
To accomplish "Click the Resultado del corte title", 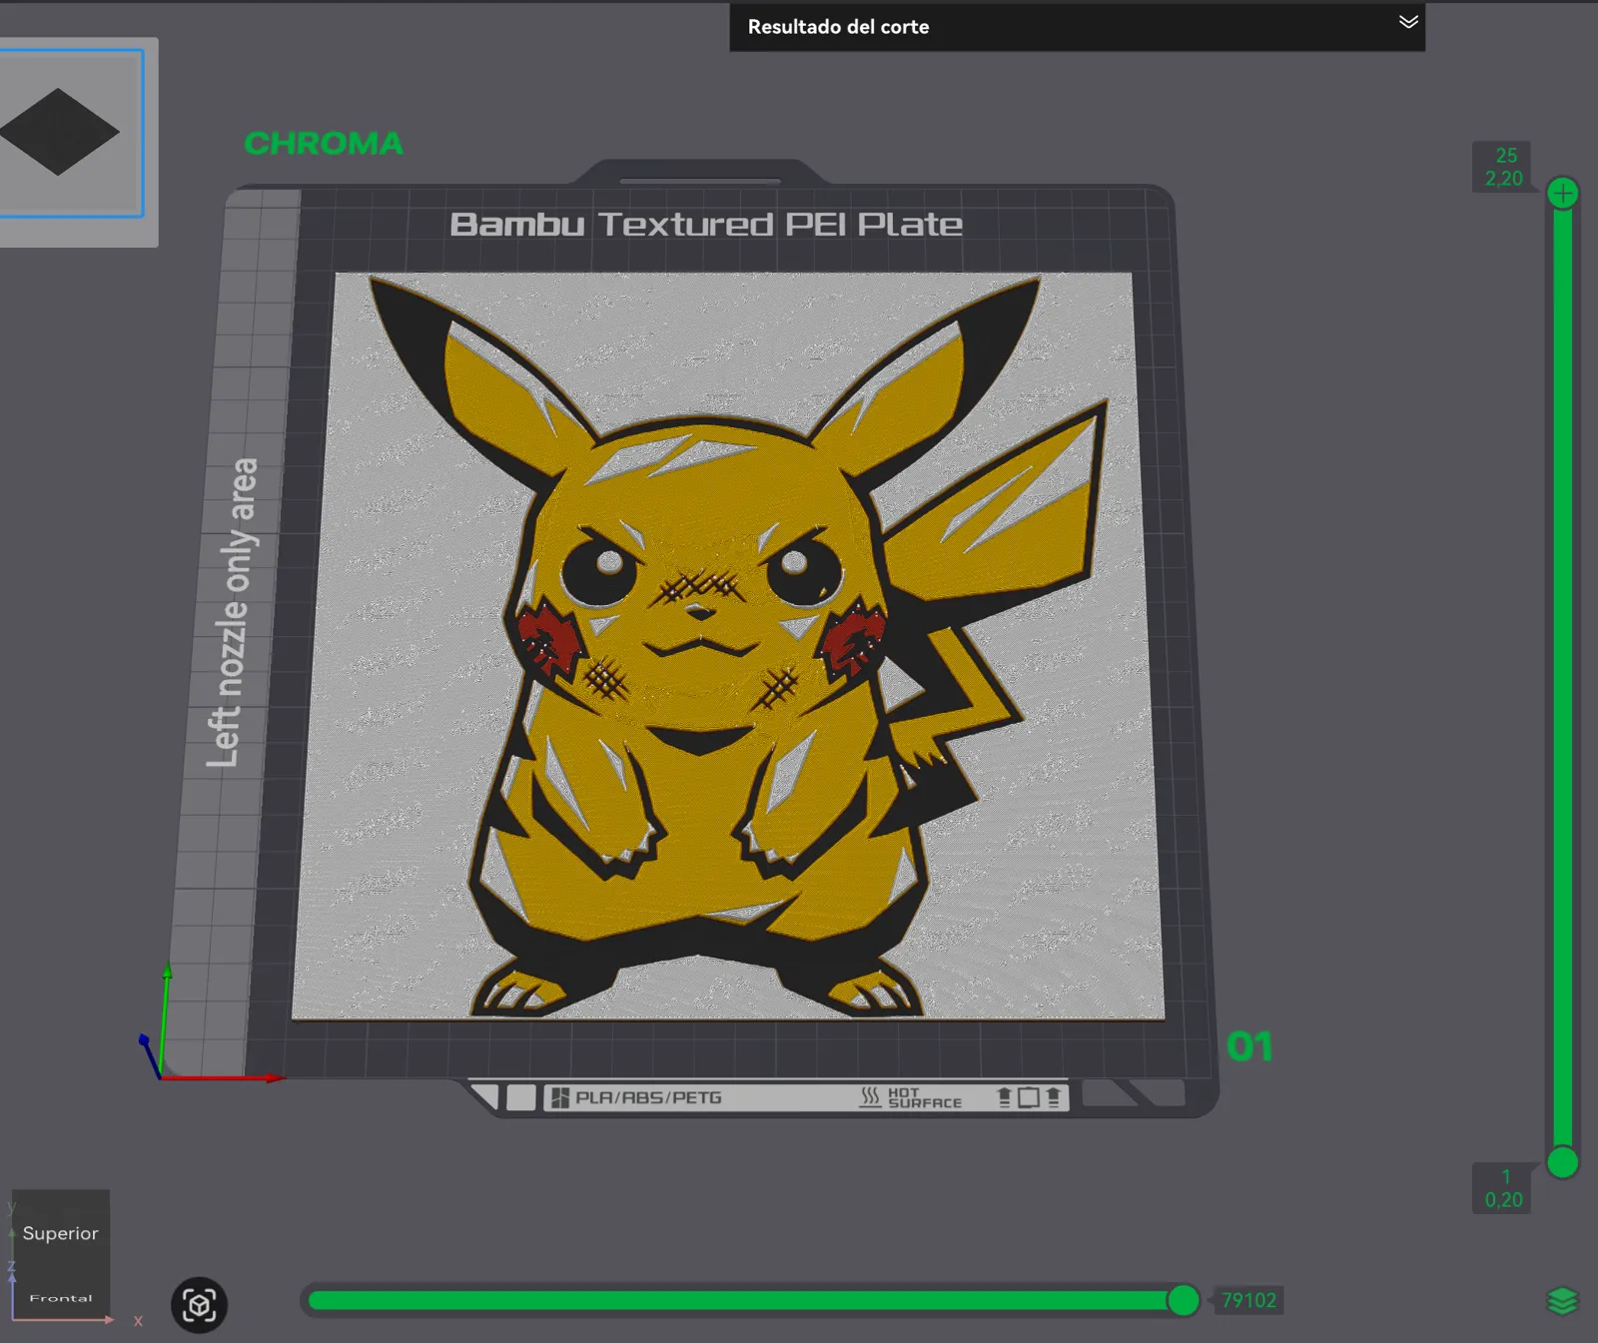I will pyautogui.click(x=838, y=27).
